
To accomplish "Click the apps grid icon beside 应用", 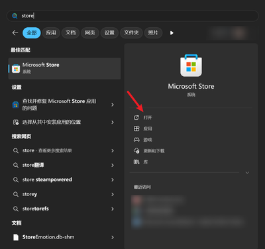I will click(x=136, y=128).
